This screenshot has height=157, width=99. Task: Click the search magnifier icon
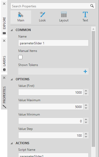(92, 6)
